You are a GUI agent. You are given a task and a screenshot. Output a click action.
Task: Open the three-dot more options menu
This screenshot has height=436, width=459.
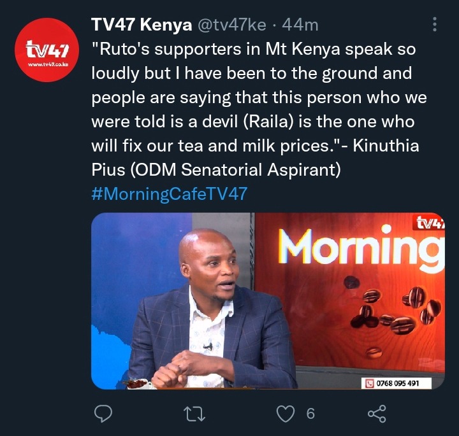pyautogui.click(x=435, y=24)
